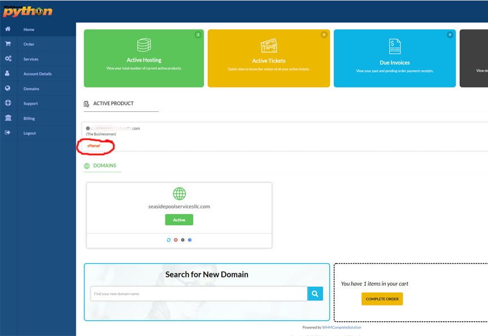Click the 'ACTIVE PRODUCT' heading
The height and width of the screenshot is (336, 488).
coord(114,103)
